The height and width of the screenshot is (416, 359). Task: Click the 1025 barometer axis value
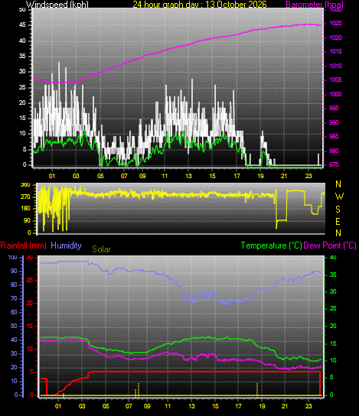[335, 24]
